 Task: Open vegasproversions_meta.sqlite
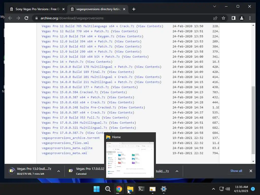[67, 148]
